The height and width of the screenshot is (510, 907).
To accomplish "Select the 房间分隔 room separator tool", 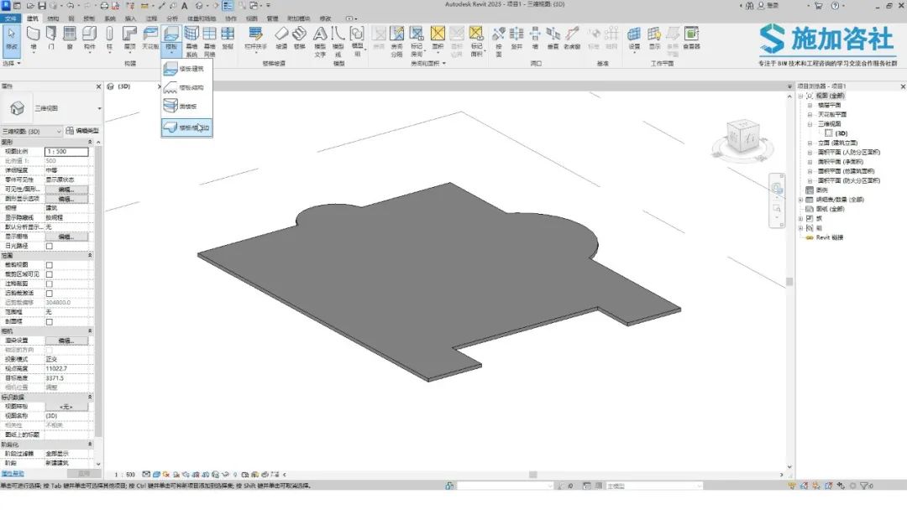I will pyautogui.click(x=396, y=40).
